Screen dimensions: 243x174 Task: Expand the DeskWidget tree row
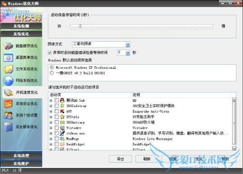pos(51,144)
